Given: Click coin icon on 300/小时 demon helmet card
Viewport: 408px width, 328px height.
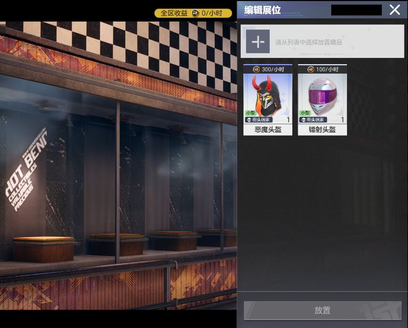Looking at the screenshot, I should [256, 69].
